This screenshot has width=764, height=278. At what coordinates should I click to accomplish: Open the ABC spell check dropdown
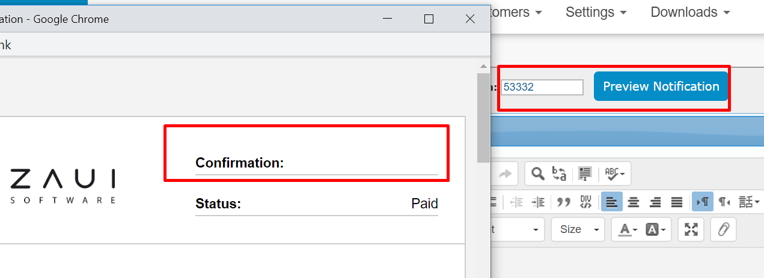coord(614,174)
